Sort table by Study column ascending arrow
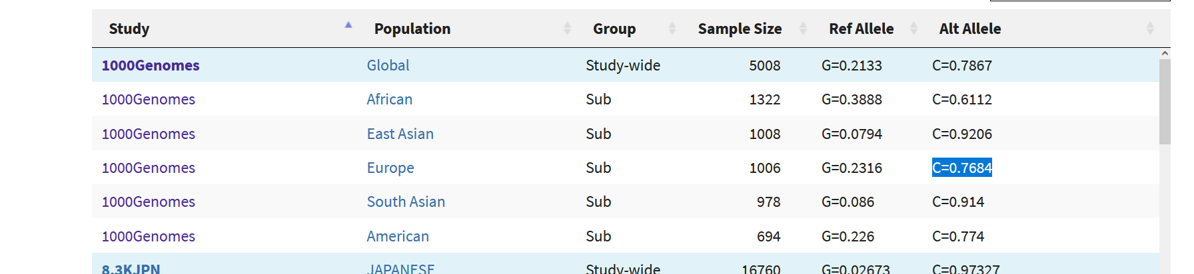Screen dimensions: 1194x274 pyautogui.click(x=348, y=25)
